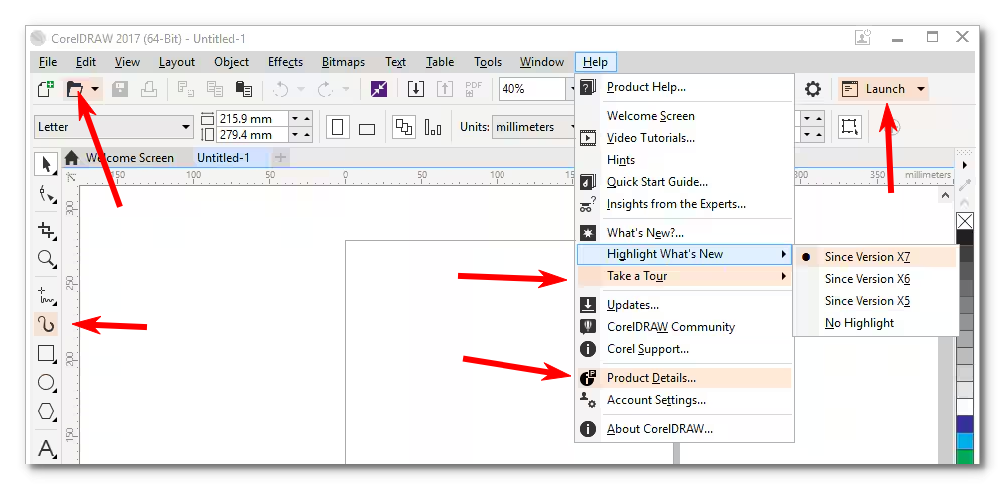Click the Import icon
The width and height of the screenshot is (1005, 489).
click(416, 89)
